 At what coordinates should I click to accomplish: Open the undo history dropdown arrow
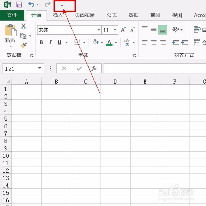37,5
